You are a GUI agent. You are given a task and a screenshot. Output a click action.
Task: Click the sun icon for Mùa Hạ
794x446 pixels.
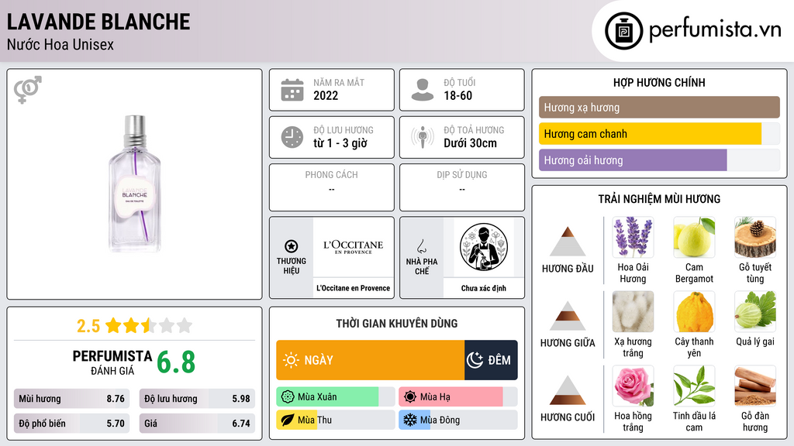(x=410, y=396)
